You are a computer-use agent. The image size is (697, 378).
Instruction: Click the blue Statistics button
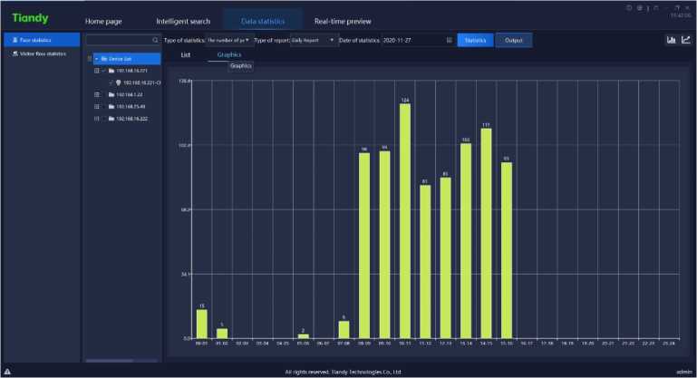pos(474,40)
